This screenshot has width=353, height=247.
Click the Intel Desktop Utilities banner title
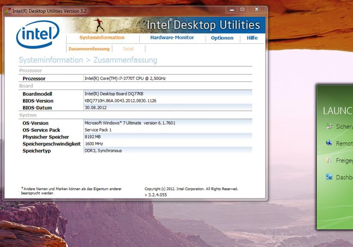(x=203, y=25)
